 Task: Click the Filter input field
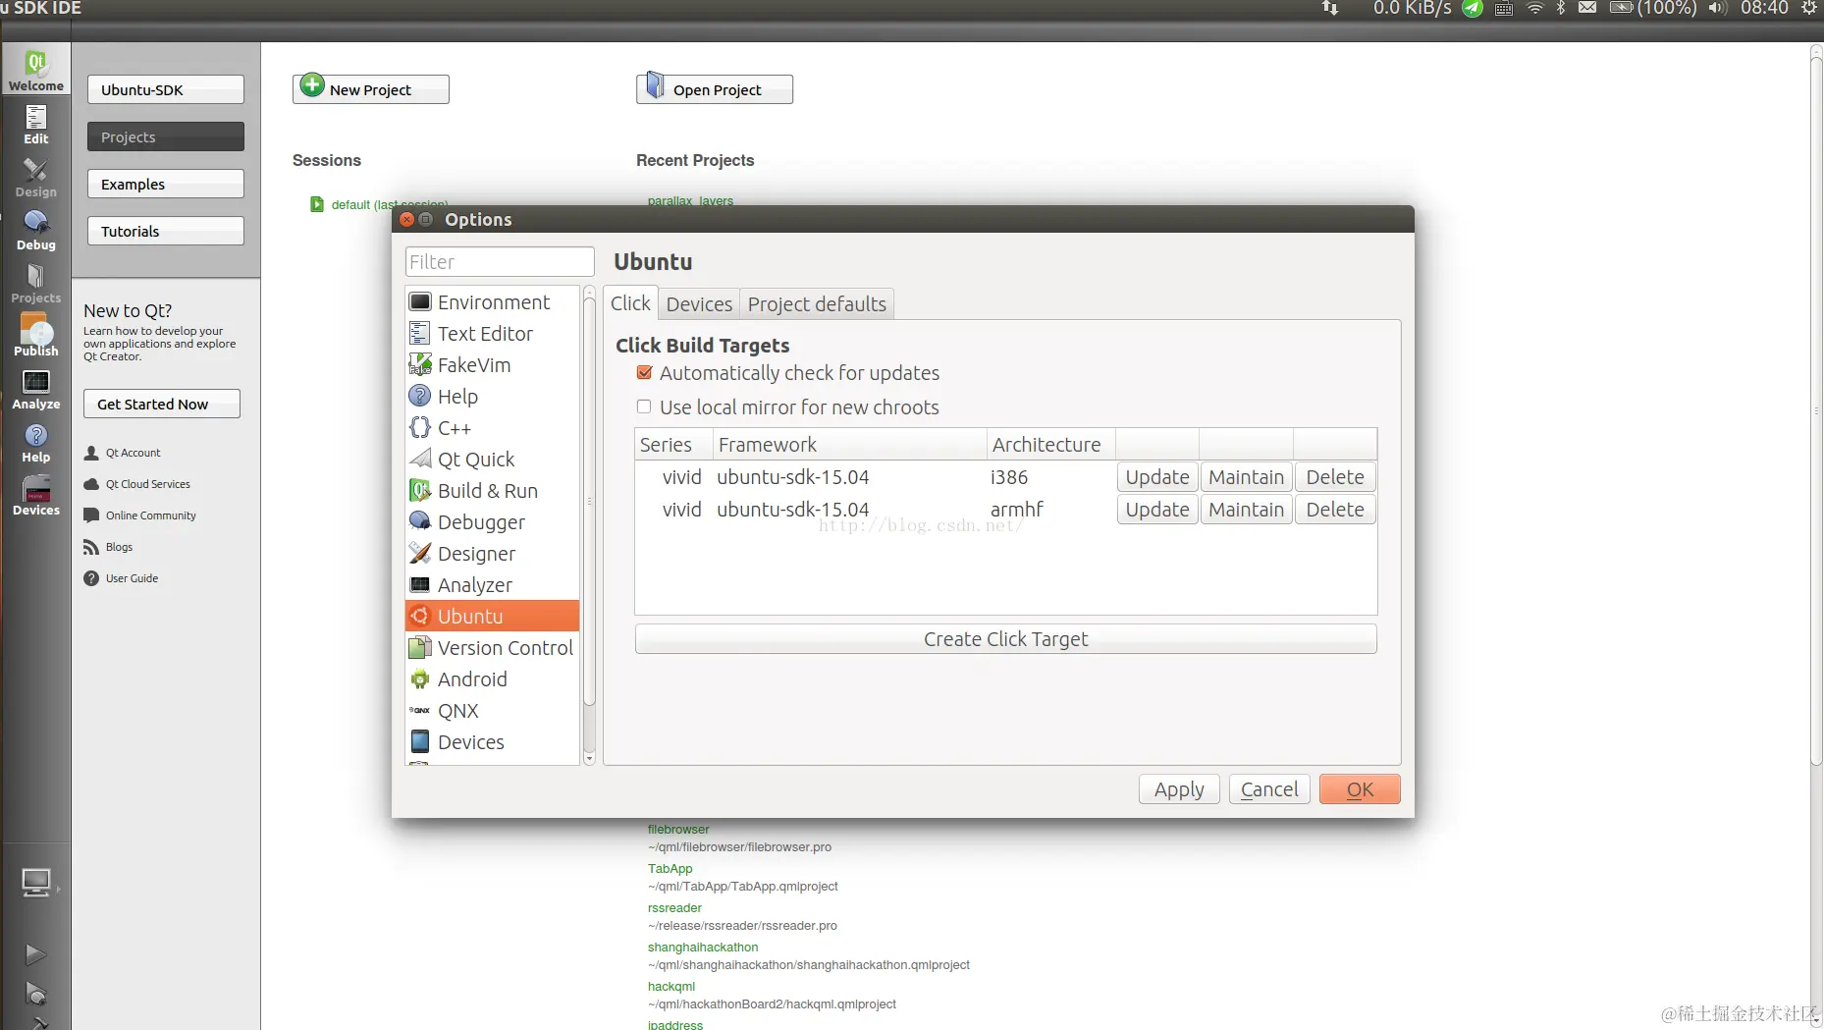click(x=500, y=262)
